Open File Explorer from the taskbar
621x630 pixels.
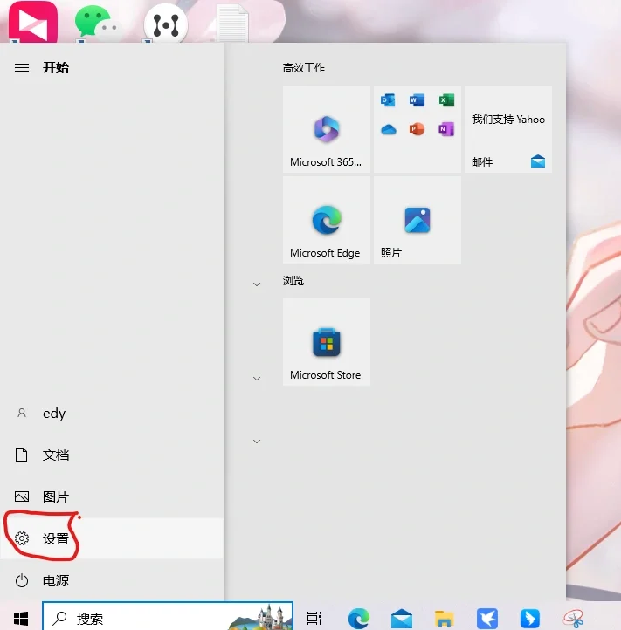(444, 618)
